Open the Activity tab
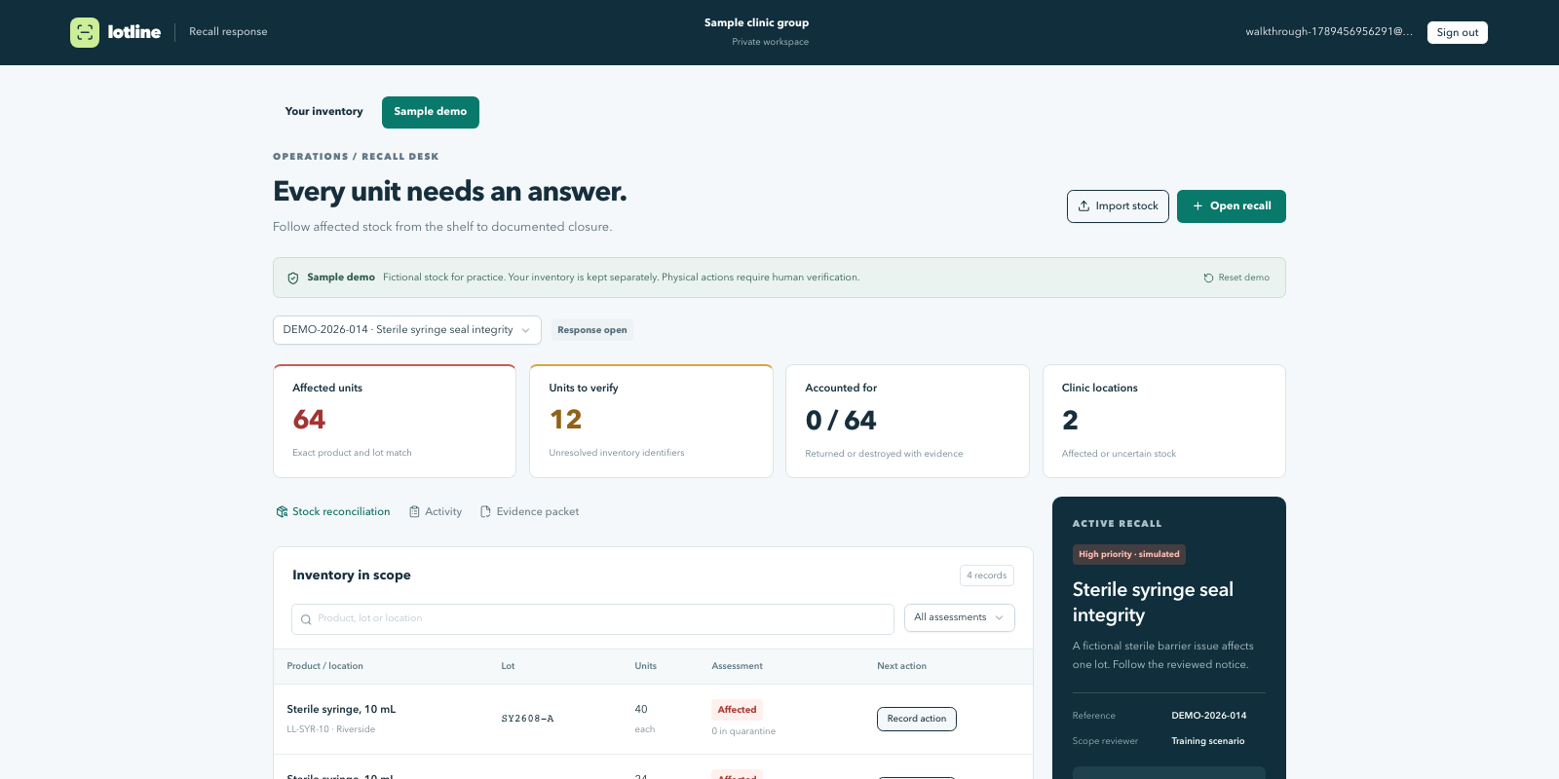 [x=436, y=511]
